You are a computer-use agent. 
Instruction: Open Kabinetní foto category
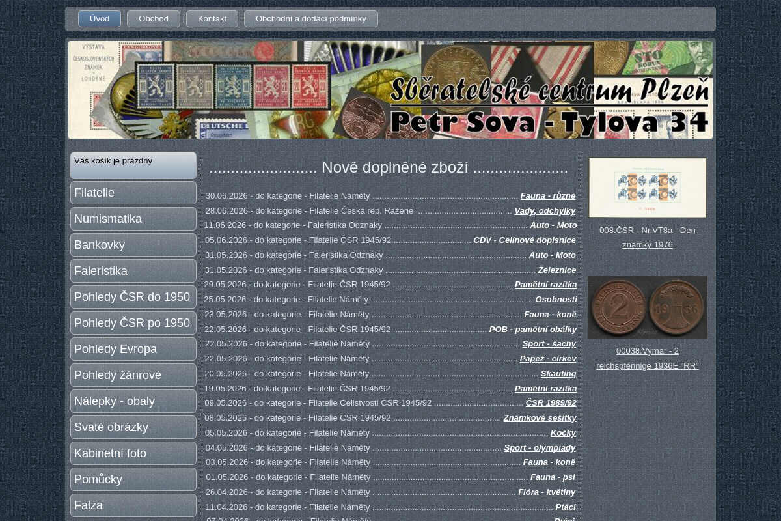[133, 453]
